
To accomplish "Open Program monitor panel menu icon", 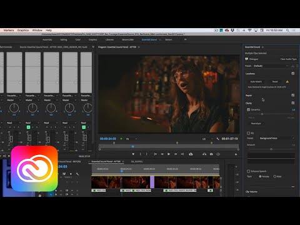I will (139, 47).
